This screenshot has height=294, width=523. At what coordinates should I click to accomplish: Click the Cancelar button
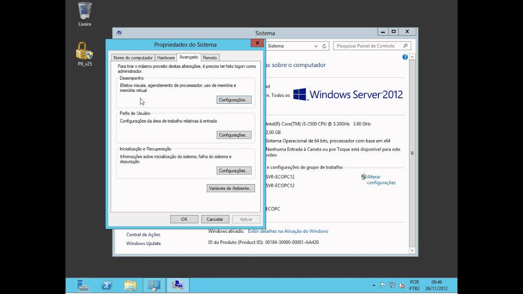pyautogui.click(x=215, y=219)
